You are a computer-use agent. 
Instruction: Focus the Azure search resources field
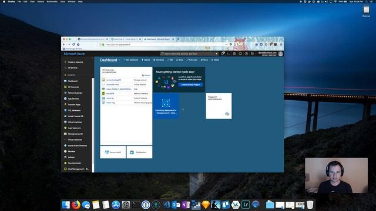pyautogui.click(x=189, y=54)
